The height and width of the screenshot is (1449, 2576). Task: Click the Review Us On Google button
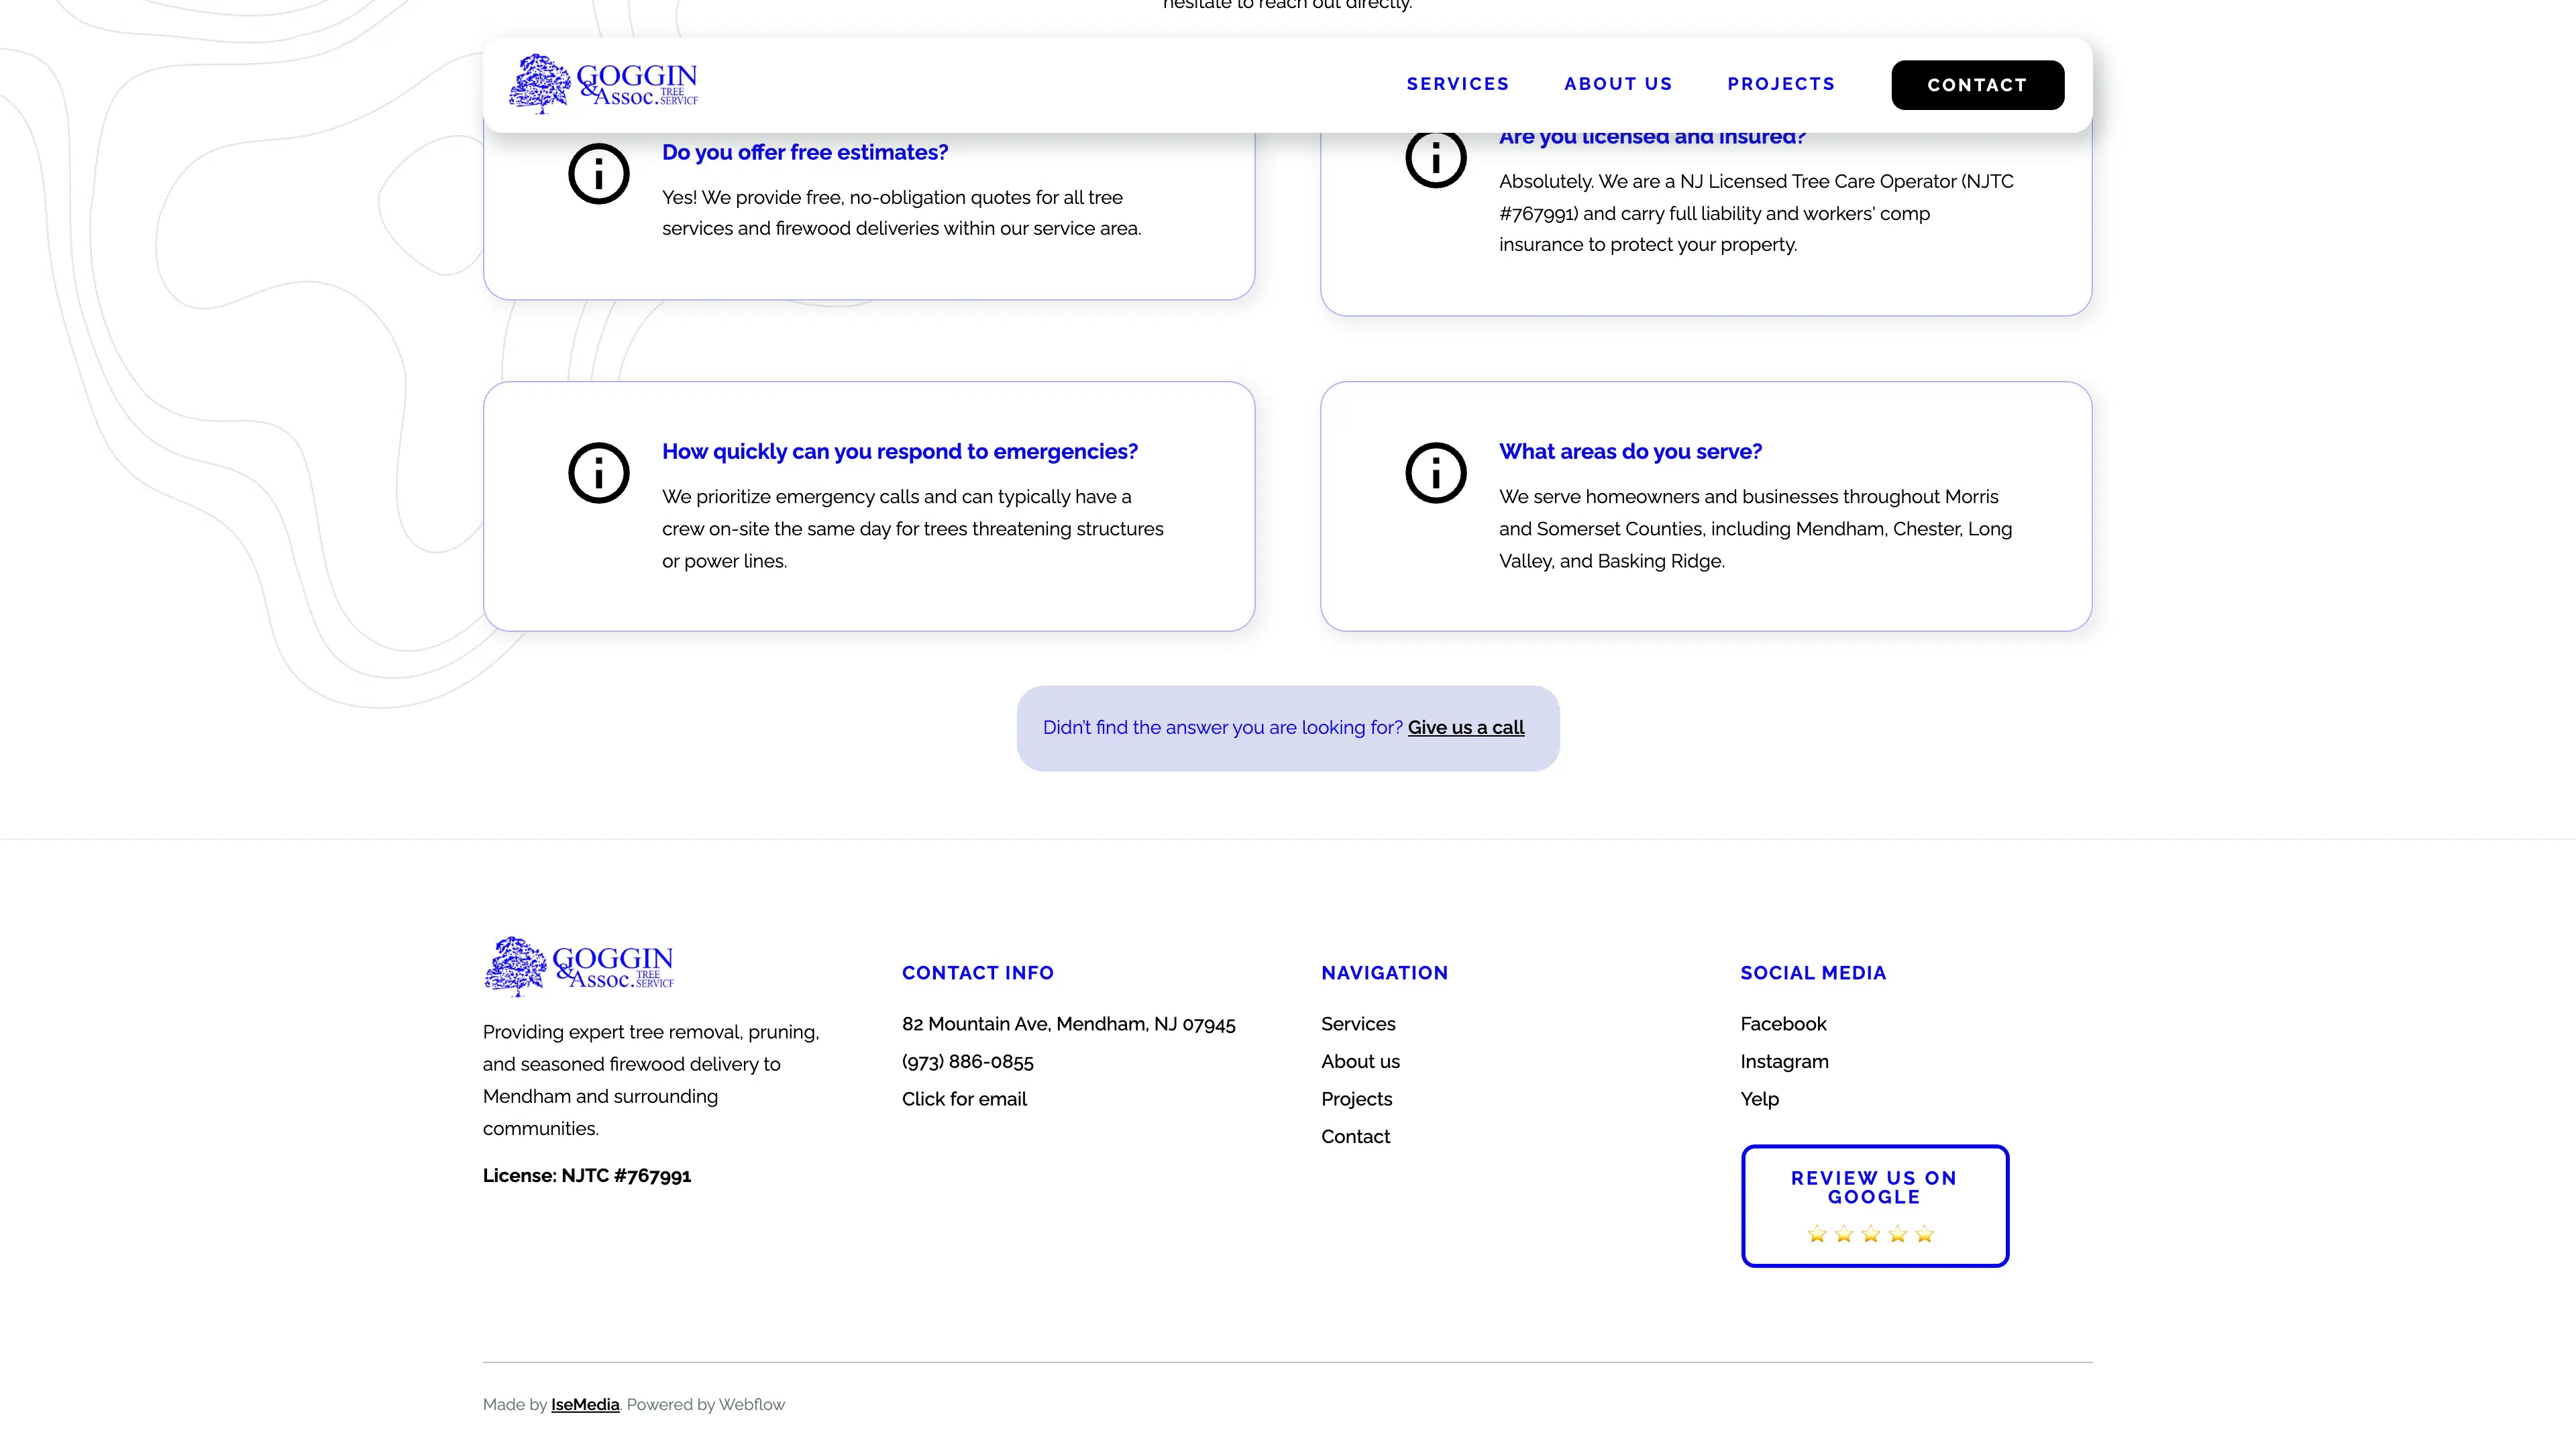pyautogui.click(x=1874, y=1188)
